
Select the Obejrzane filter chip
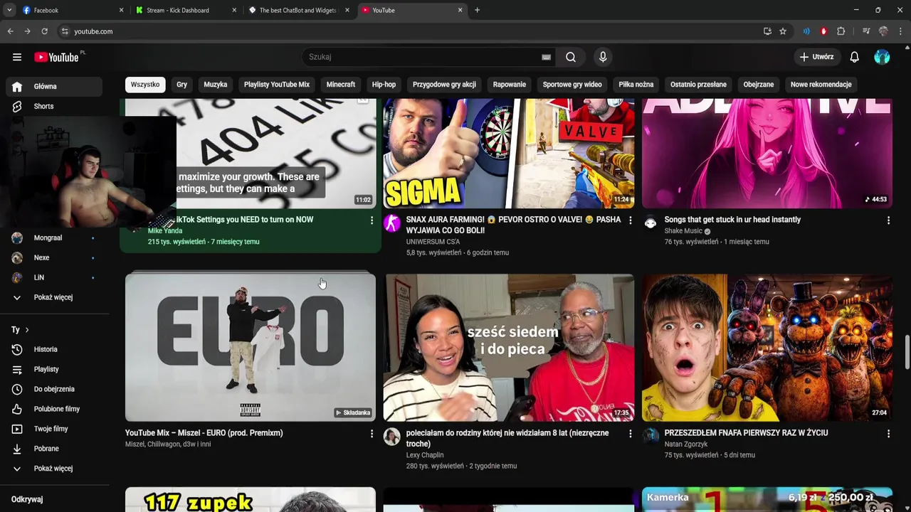point(759,85)
